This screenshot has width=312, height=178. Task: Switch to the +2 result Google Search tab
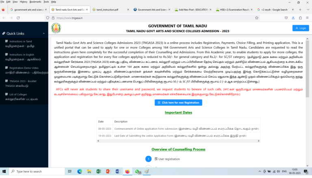272,9
